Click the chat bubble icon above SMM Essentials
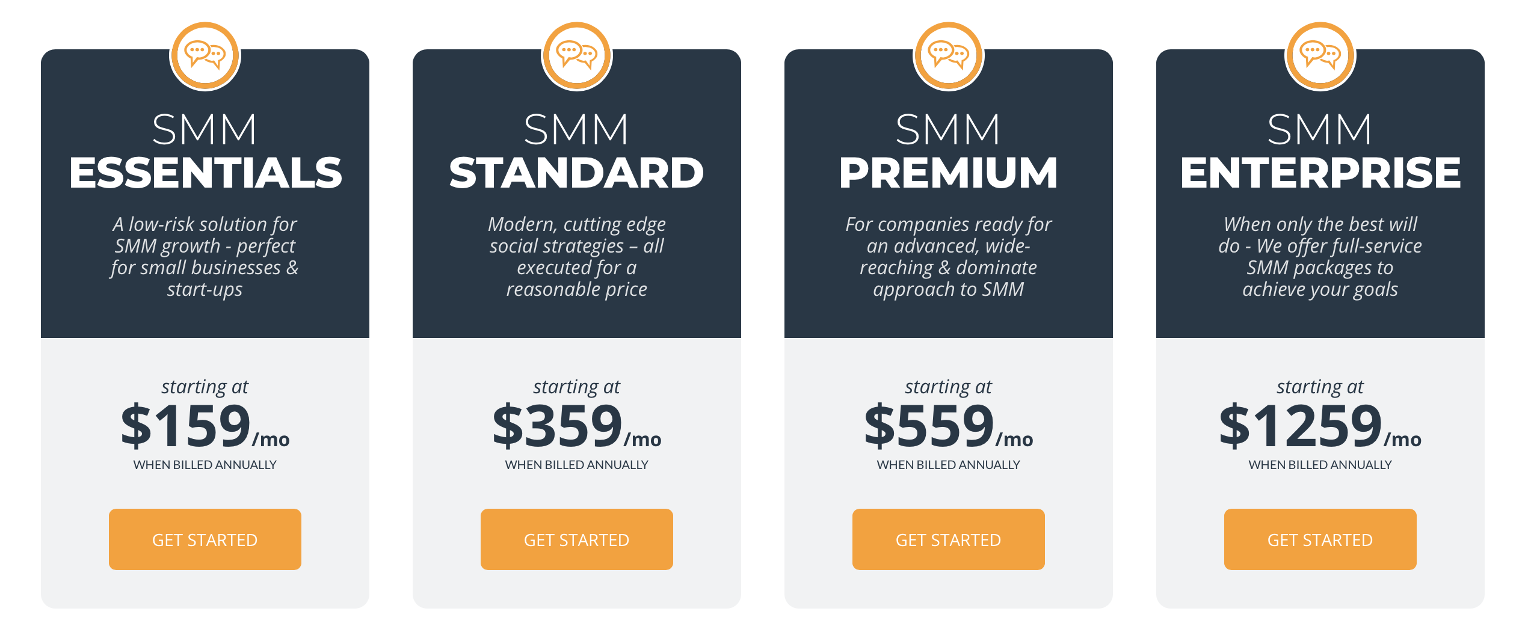 [x=205, y=56]
